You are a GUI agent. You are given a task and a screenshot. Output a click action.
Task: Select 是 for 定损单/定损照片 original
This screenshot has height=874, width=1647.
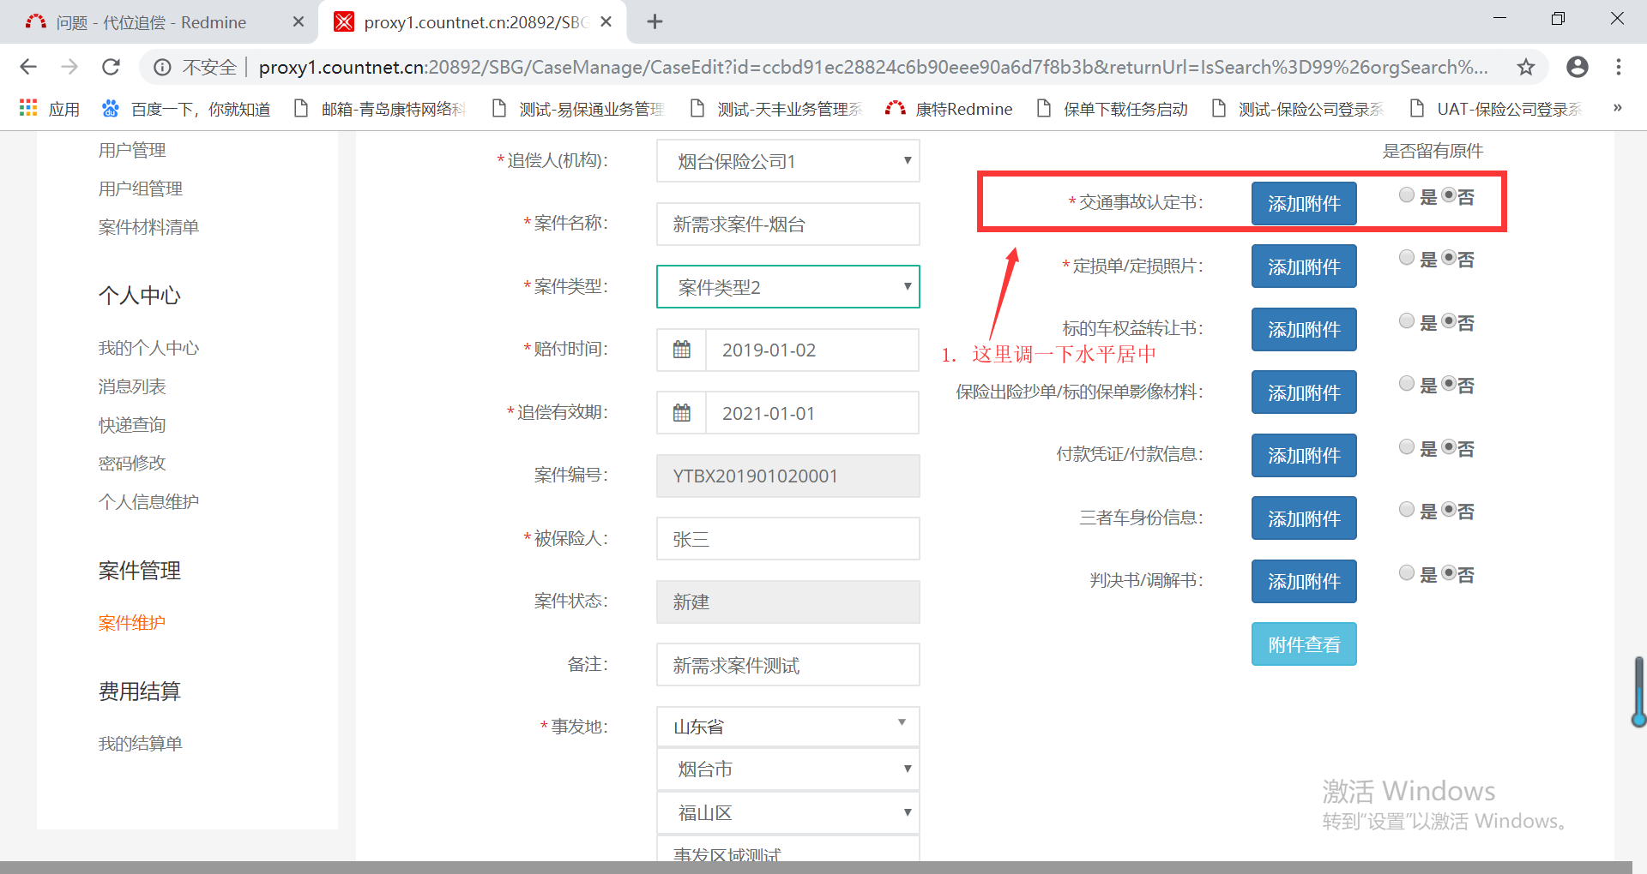1407,258
